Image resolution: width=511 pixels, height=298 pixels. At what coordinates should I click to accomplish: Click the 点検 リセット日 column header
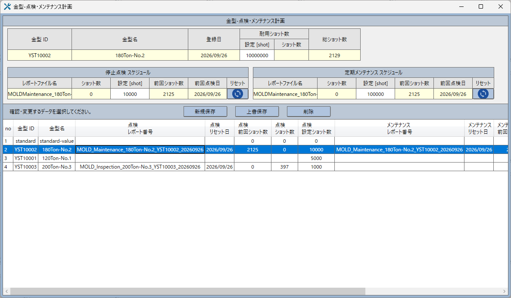click(x=220, y=129)
